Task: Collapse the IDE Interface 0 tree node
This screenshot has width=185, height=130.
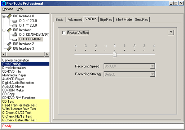Action: coord(4,16)
